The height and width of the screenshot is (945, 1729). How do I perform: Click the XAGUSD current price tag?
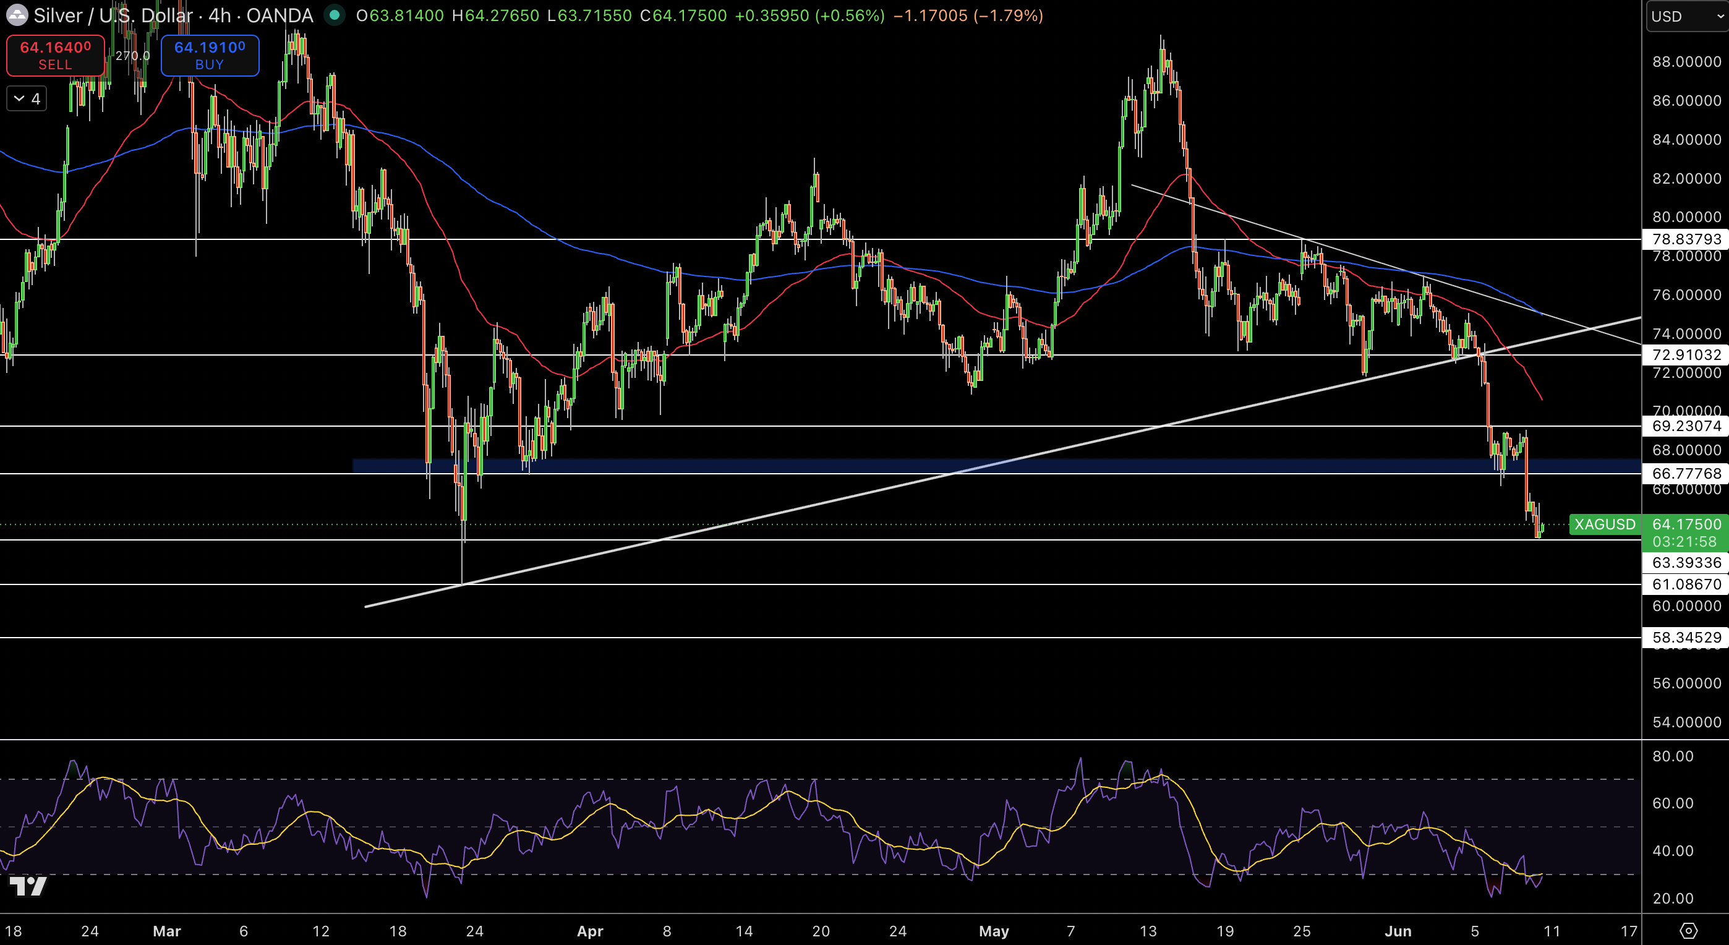(1605, 524)
